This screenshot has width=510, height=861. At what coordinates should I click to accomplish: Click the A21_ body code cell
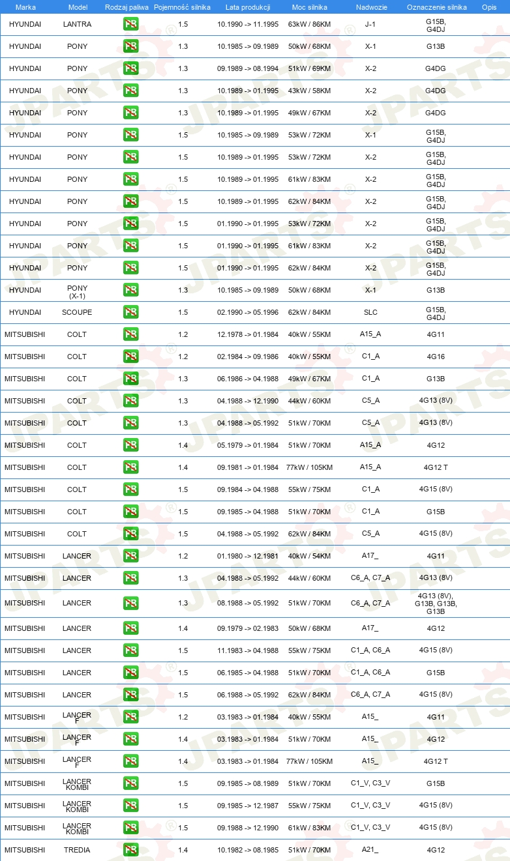[370, 850]
